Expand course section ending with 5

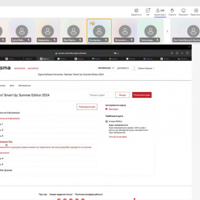tap(49, 164)
